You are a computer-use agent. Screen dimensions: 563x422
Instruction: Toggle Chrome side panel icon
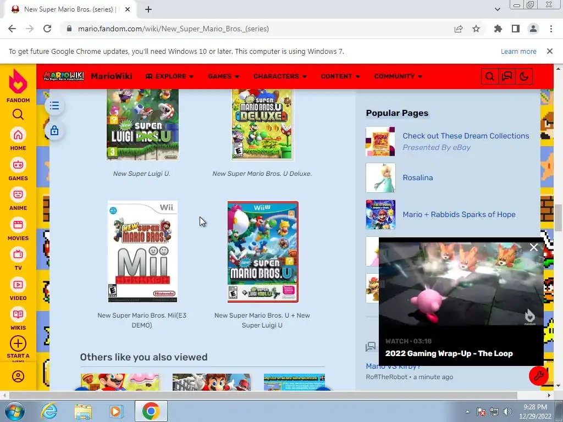click(516, 29)
